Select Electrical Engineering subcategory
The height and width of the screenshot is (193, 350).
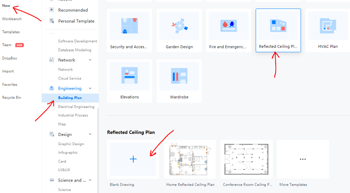[x=76, y=107]
